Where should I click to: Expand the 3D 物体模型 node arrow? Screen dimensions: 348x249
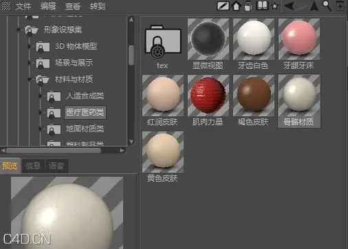point(29,46)
